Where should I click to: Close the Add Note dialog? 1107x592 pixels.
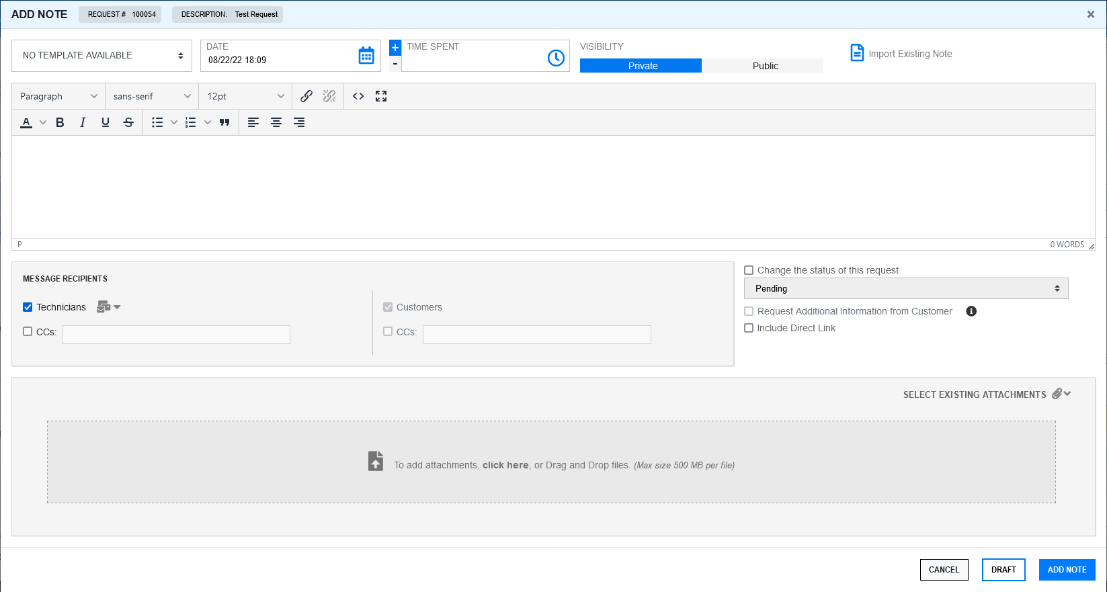(1091, 14)
